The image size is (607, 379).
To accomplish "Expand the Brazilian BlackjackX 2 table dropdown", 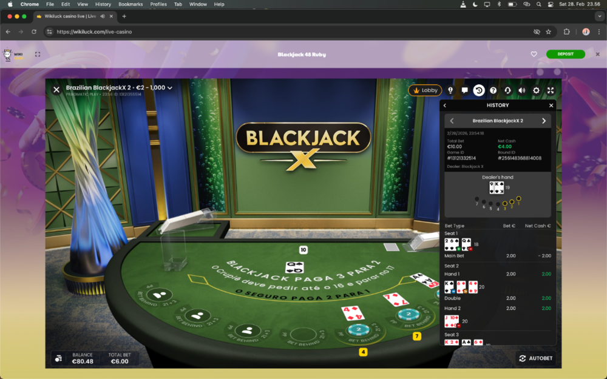I will (170, 88).
